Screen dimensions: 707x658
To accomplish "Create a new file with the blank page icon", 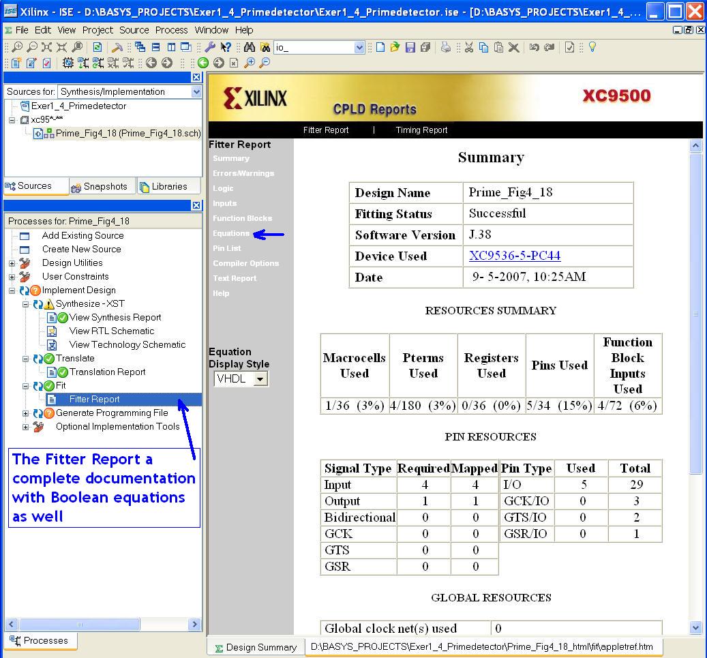I will [380, 47].
